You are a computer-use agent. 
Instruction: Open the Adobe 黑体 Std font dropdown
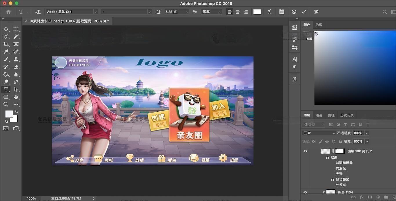pyautogui.click(x=95, y=12)
